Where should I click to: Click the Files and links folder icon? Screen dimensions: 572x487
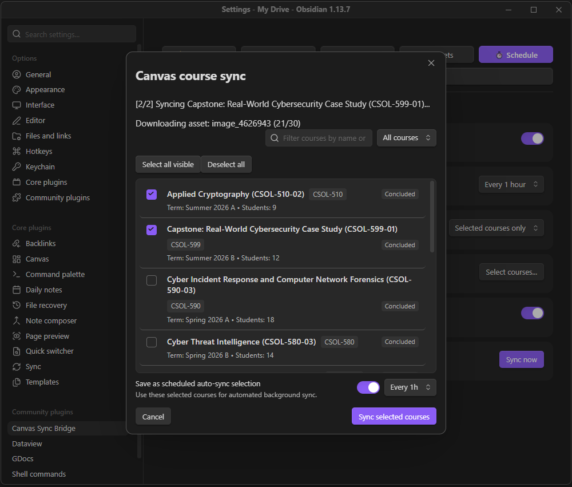tap(17, 136)
